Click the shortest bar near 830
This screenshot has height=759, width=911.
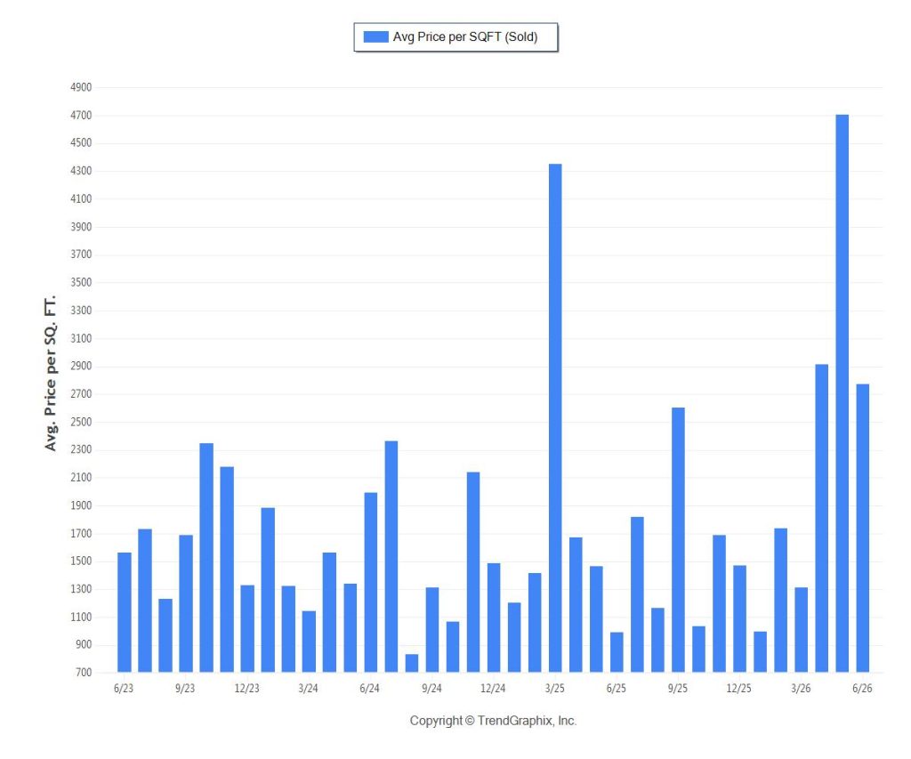click(x=411, y=663)
